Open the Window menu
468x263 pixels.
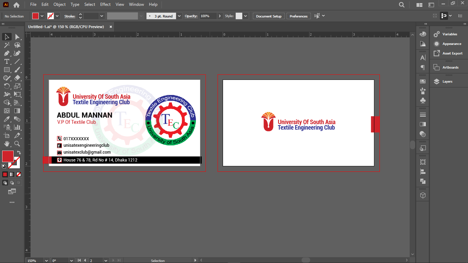tap(137, 4)
